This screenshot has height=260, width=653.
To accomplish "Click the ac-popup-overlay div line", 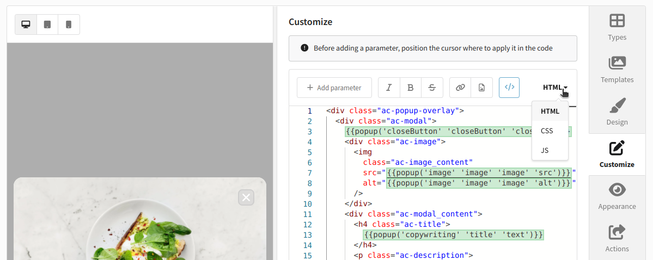I will [395, 111].
